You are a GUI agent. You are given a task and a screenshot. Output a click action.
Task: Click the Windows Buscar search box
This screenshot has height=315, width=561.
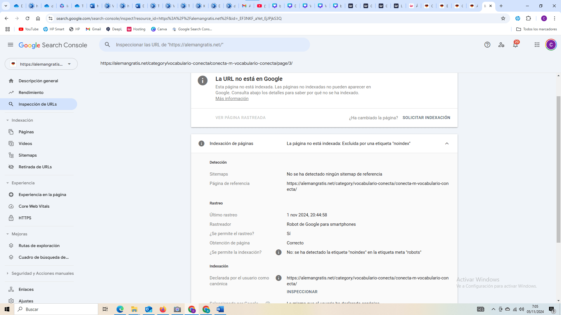click(56, 309)
